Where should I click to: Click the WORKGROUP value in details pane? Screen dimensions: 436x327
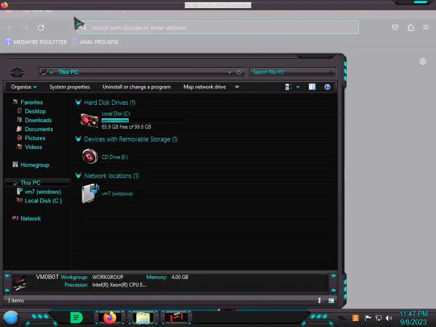pos(108,277)
